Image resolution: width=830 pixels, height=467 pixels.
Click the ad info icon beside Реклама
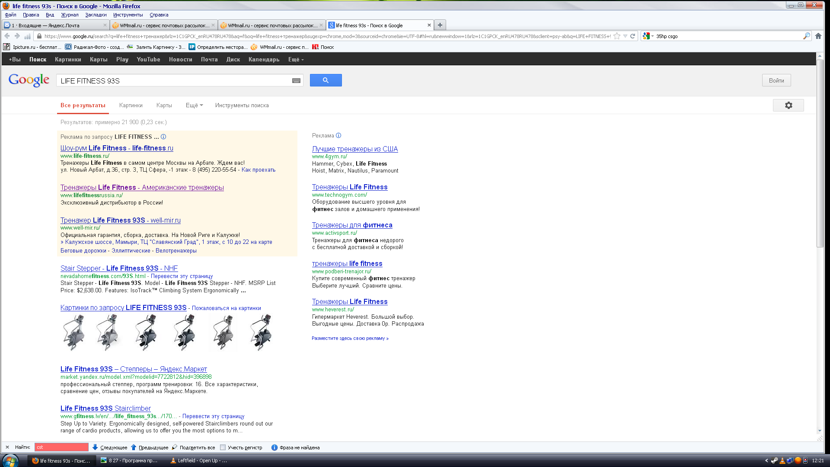pos(338,135)
